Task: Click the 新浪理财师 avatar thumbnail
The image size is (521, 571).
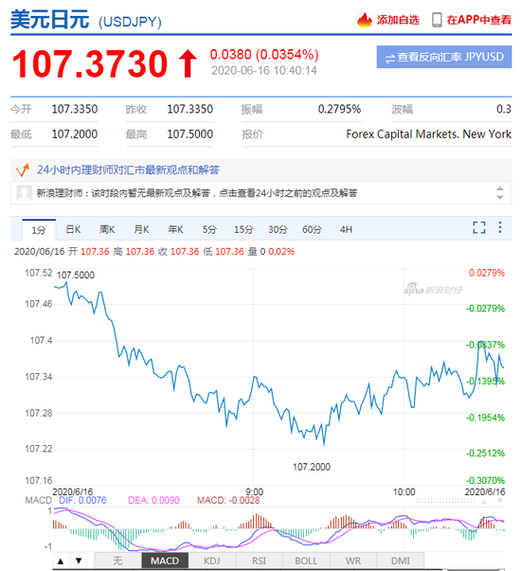Action: pos(24,192)
